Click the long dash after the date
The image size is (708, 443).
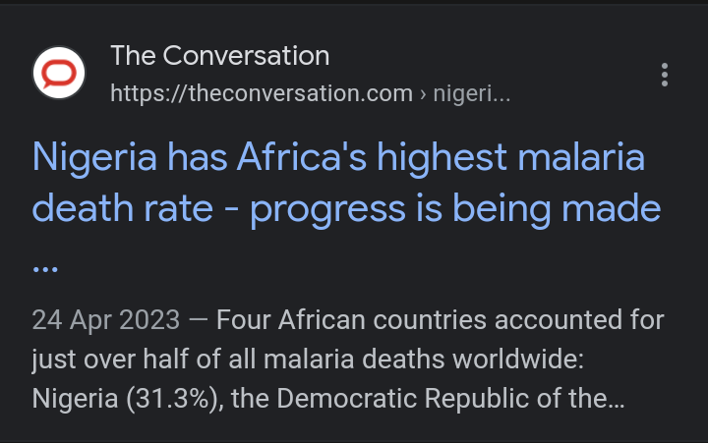199,320
